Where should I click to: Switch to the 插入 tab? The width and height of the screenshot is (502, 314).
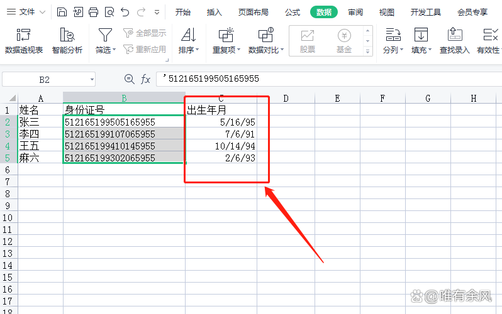(x=214, y=13)
